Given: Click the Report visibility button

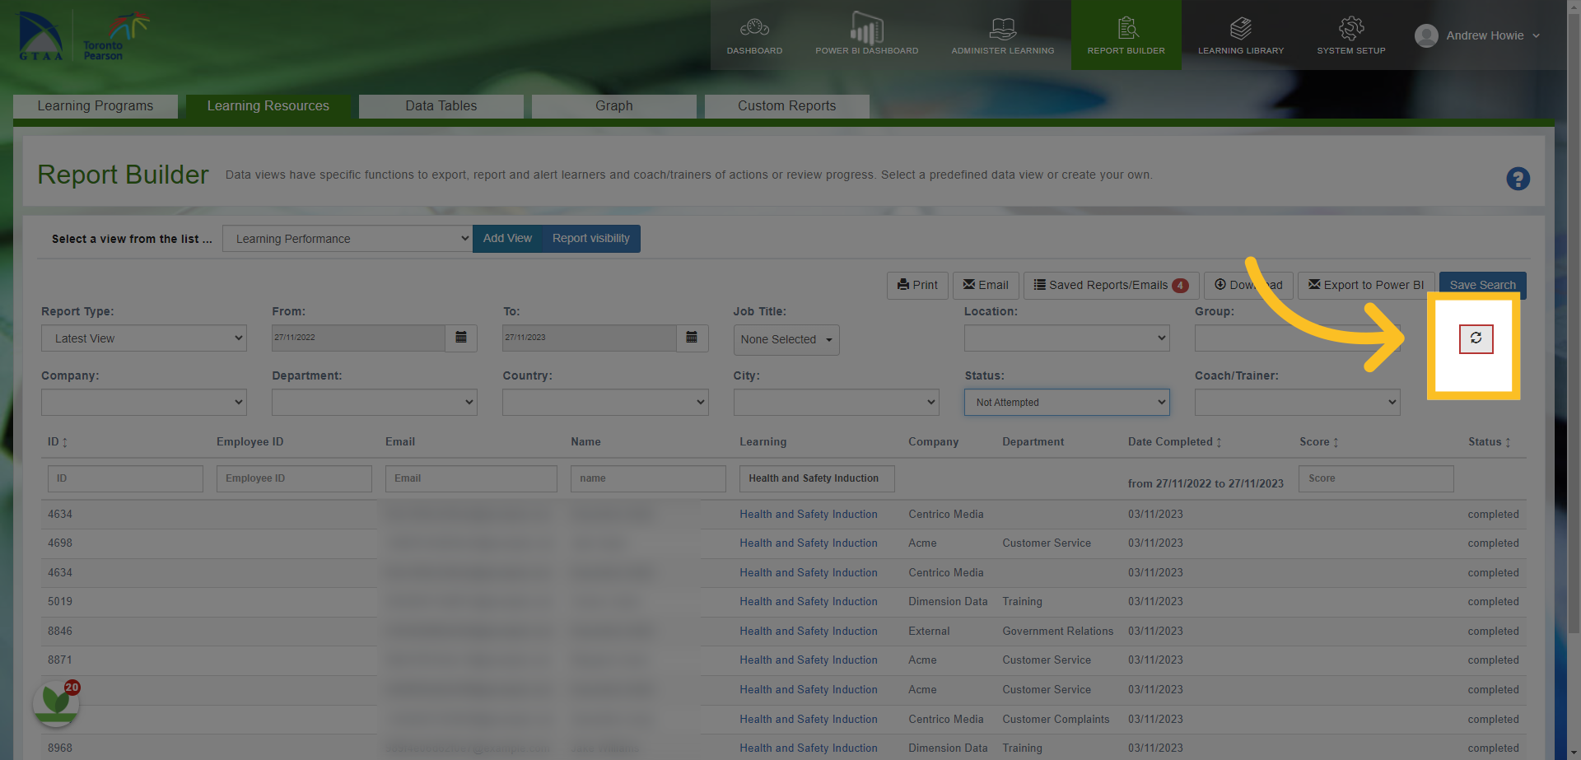Looking at the screenshot, I should point(591,239).
